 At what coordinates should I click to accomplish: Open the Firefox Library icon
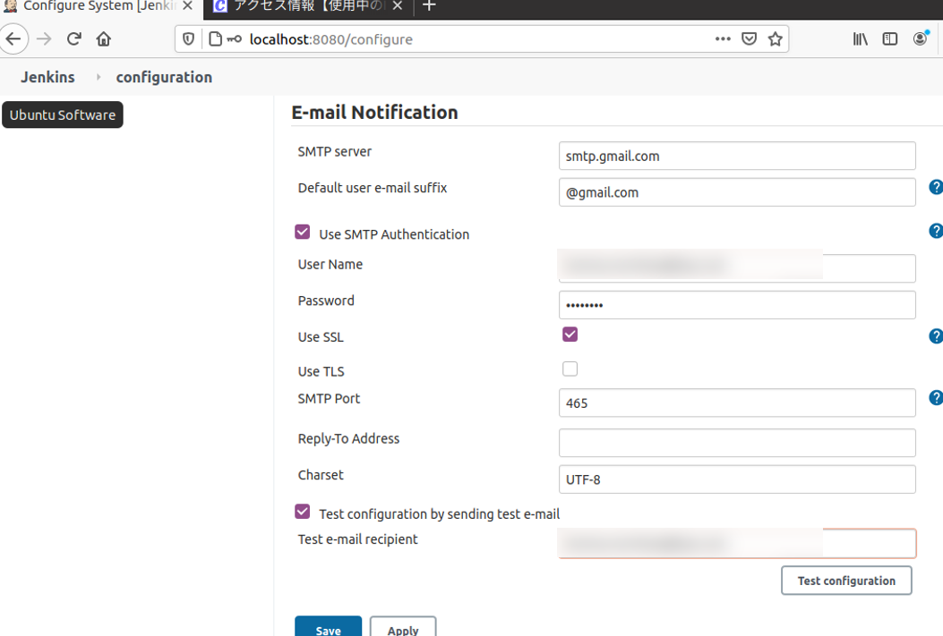[860, 39]
